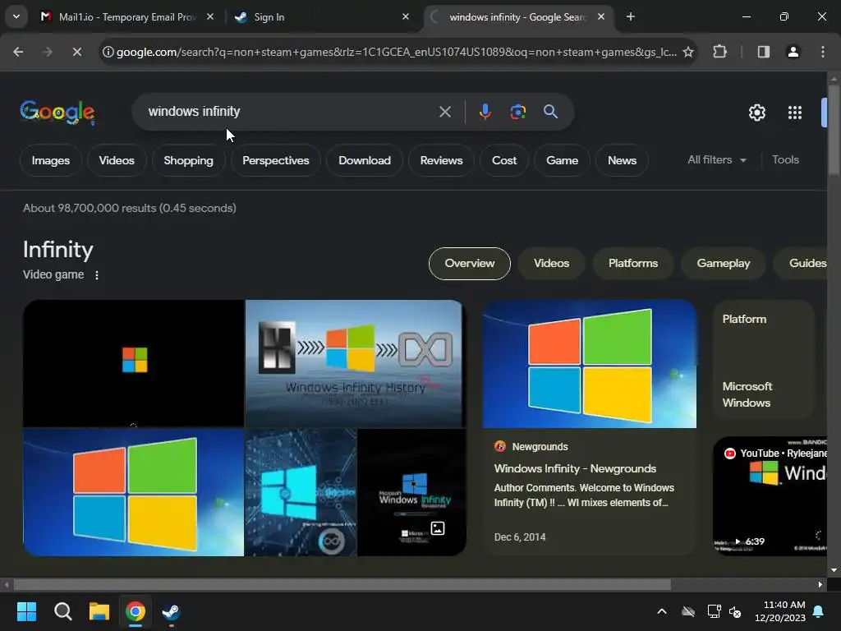Open the Chrome three-dot menu
Screen dimensions: 841x631
tap(823, 52)
